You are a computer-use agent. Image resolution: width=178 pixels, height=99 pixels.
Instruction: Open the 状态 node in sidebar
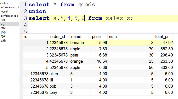(x=3, y=32)
